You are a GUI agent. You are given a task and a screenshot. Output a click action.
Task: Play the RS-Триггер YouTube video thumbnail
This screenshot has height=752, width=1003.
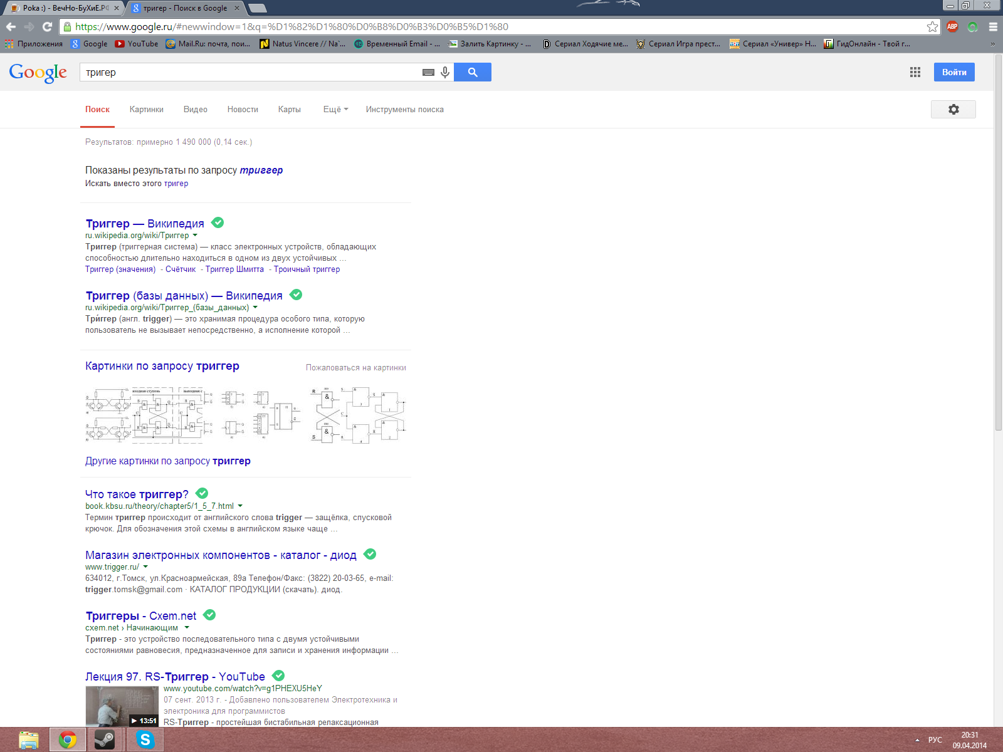click(x=122, y=706)
